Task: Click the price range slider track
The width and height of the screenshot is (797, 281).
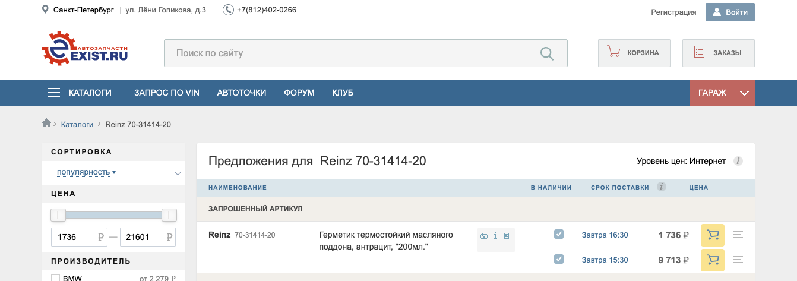Action: [113, 214]
